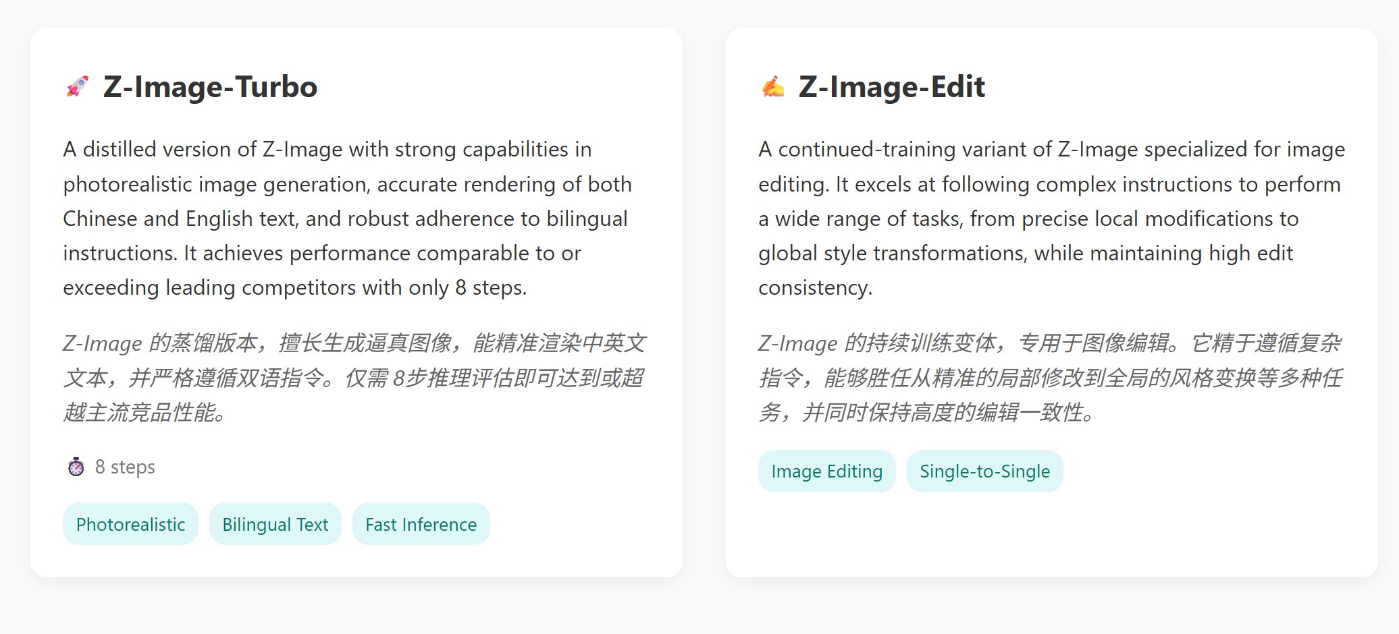The height and width of the screenshot is (634, 1399).
Task: Open the Z-Image-Turbo heading
Action: point(210,87)
